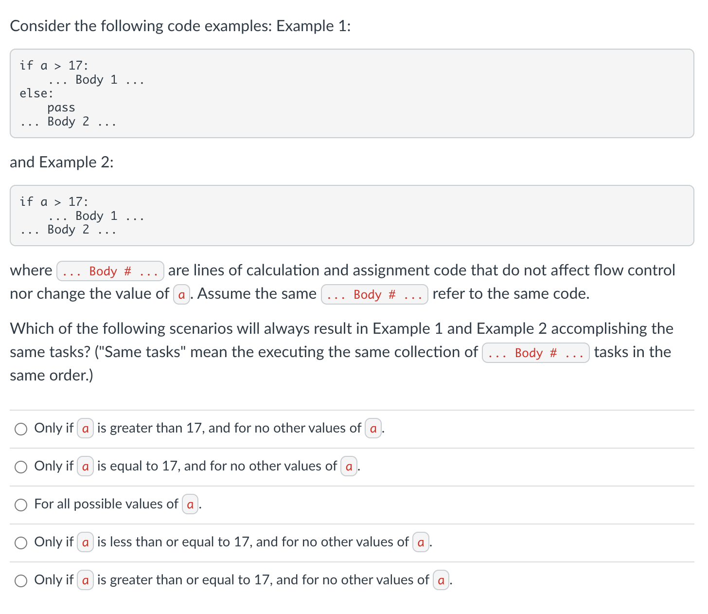Image resolution: width=708 pixels, height=614 pixels.
Task: Select radio button for 'a is greater than 17' answer
Action: 21,429
